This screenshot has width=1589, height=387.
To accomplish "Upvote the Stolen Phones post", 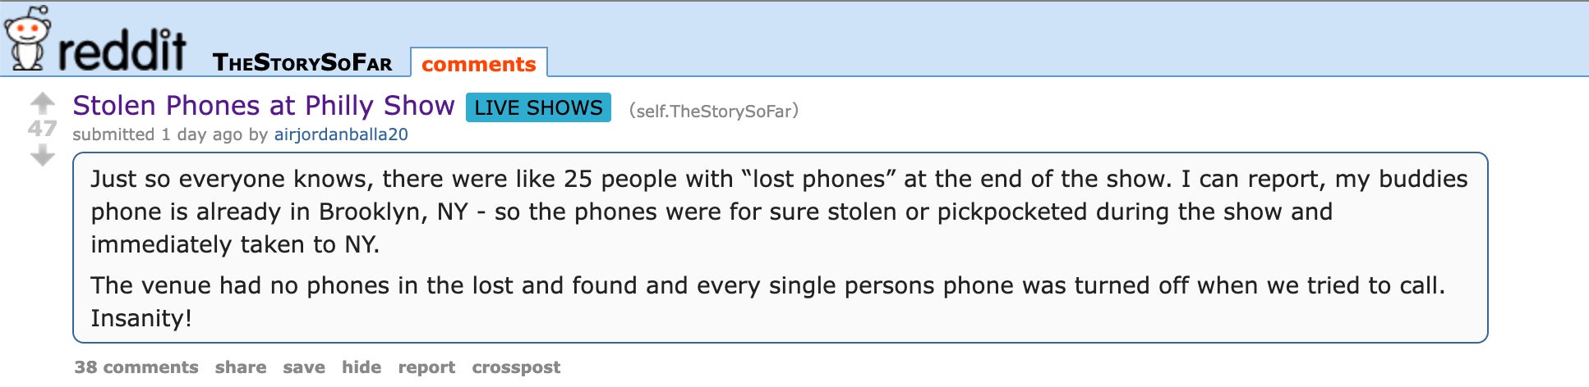I will tap(43, 103).
